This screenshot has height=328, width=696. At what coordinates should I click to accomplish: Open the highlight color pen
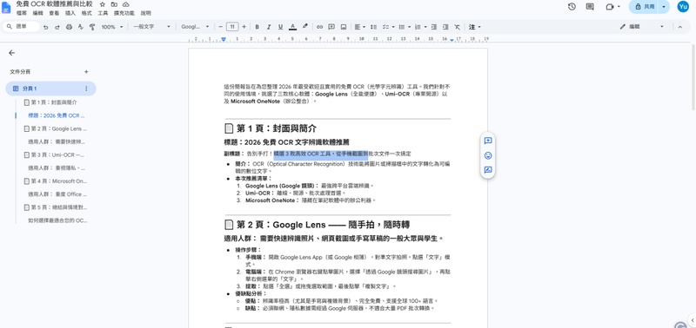pyautogui.click(x=305, y=27)
